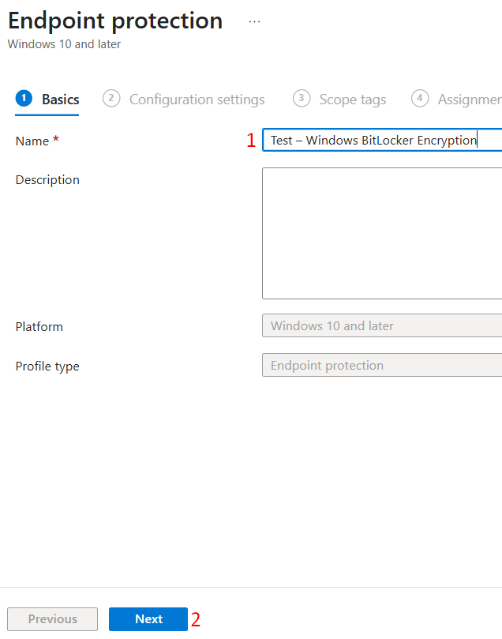Click the Description label on the form

coord(47,179)
